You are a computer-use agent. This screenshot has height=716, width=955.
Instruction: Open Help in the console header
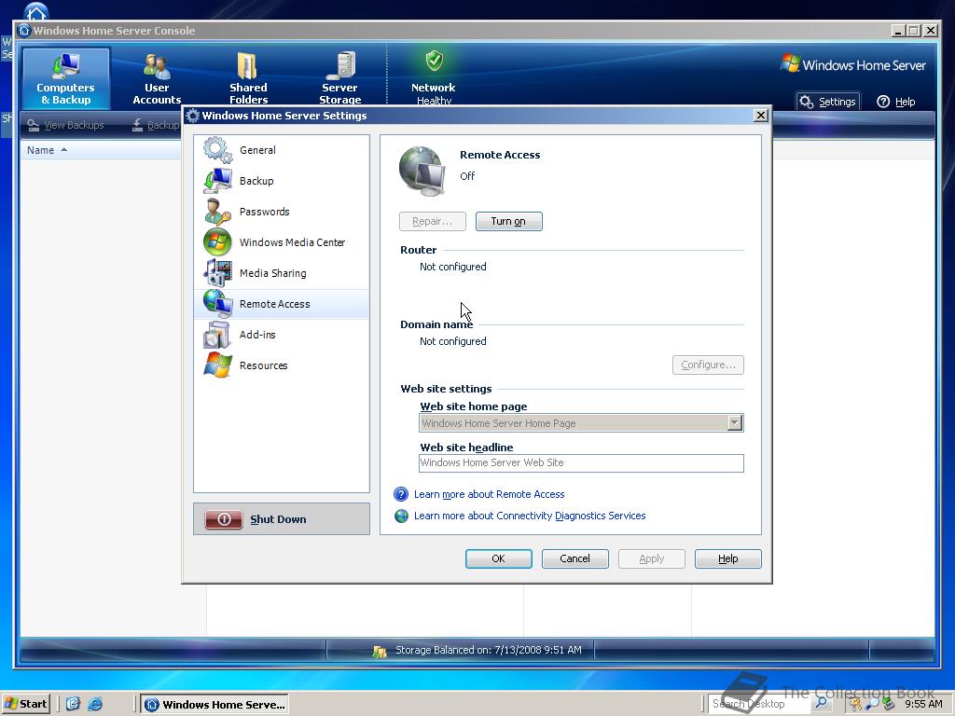coord(896,102)
